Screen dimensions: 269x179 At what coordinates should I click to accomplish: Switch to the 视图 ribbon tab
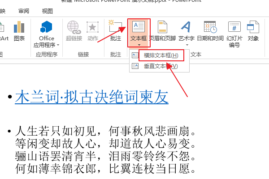(48, 11)
